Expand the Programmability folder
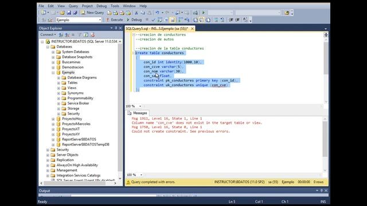The width and height of the screenshot is (367, 206). [58, 98]
